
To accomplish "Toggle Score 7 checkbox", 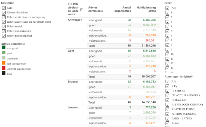I will [x=167, y=40].
